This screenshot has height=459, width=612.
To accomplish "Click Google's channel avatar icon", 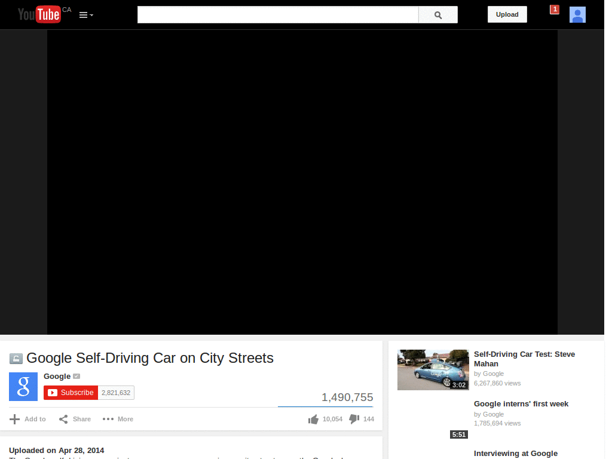I will [x=23, y=387].
